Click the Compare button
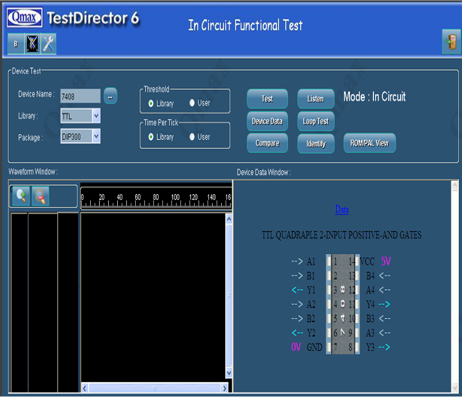This screenshot has width=462, height=397. [x=267, y=143]
